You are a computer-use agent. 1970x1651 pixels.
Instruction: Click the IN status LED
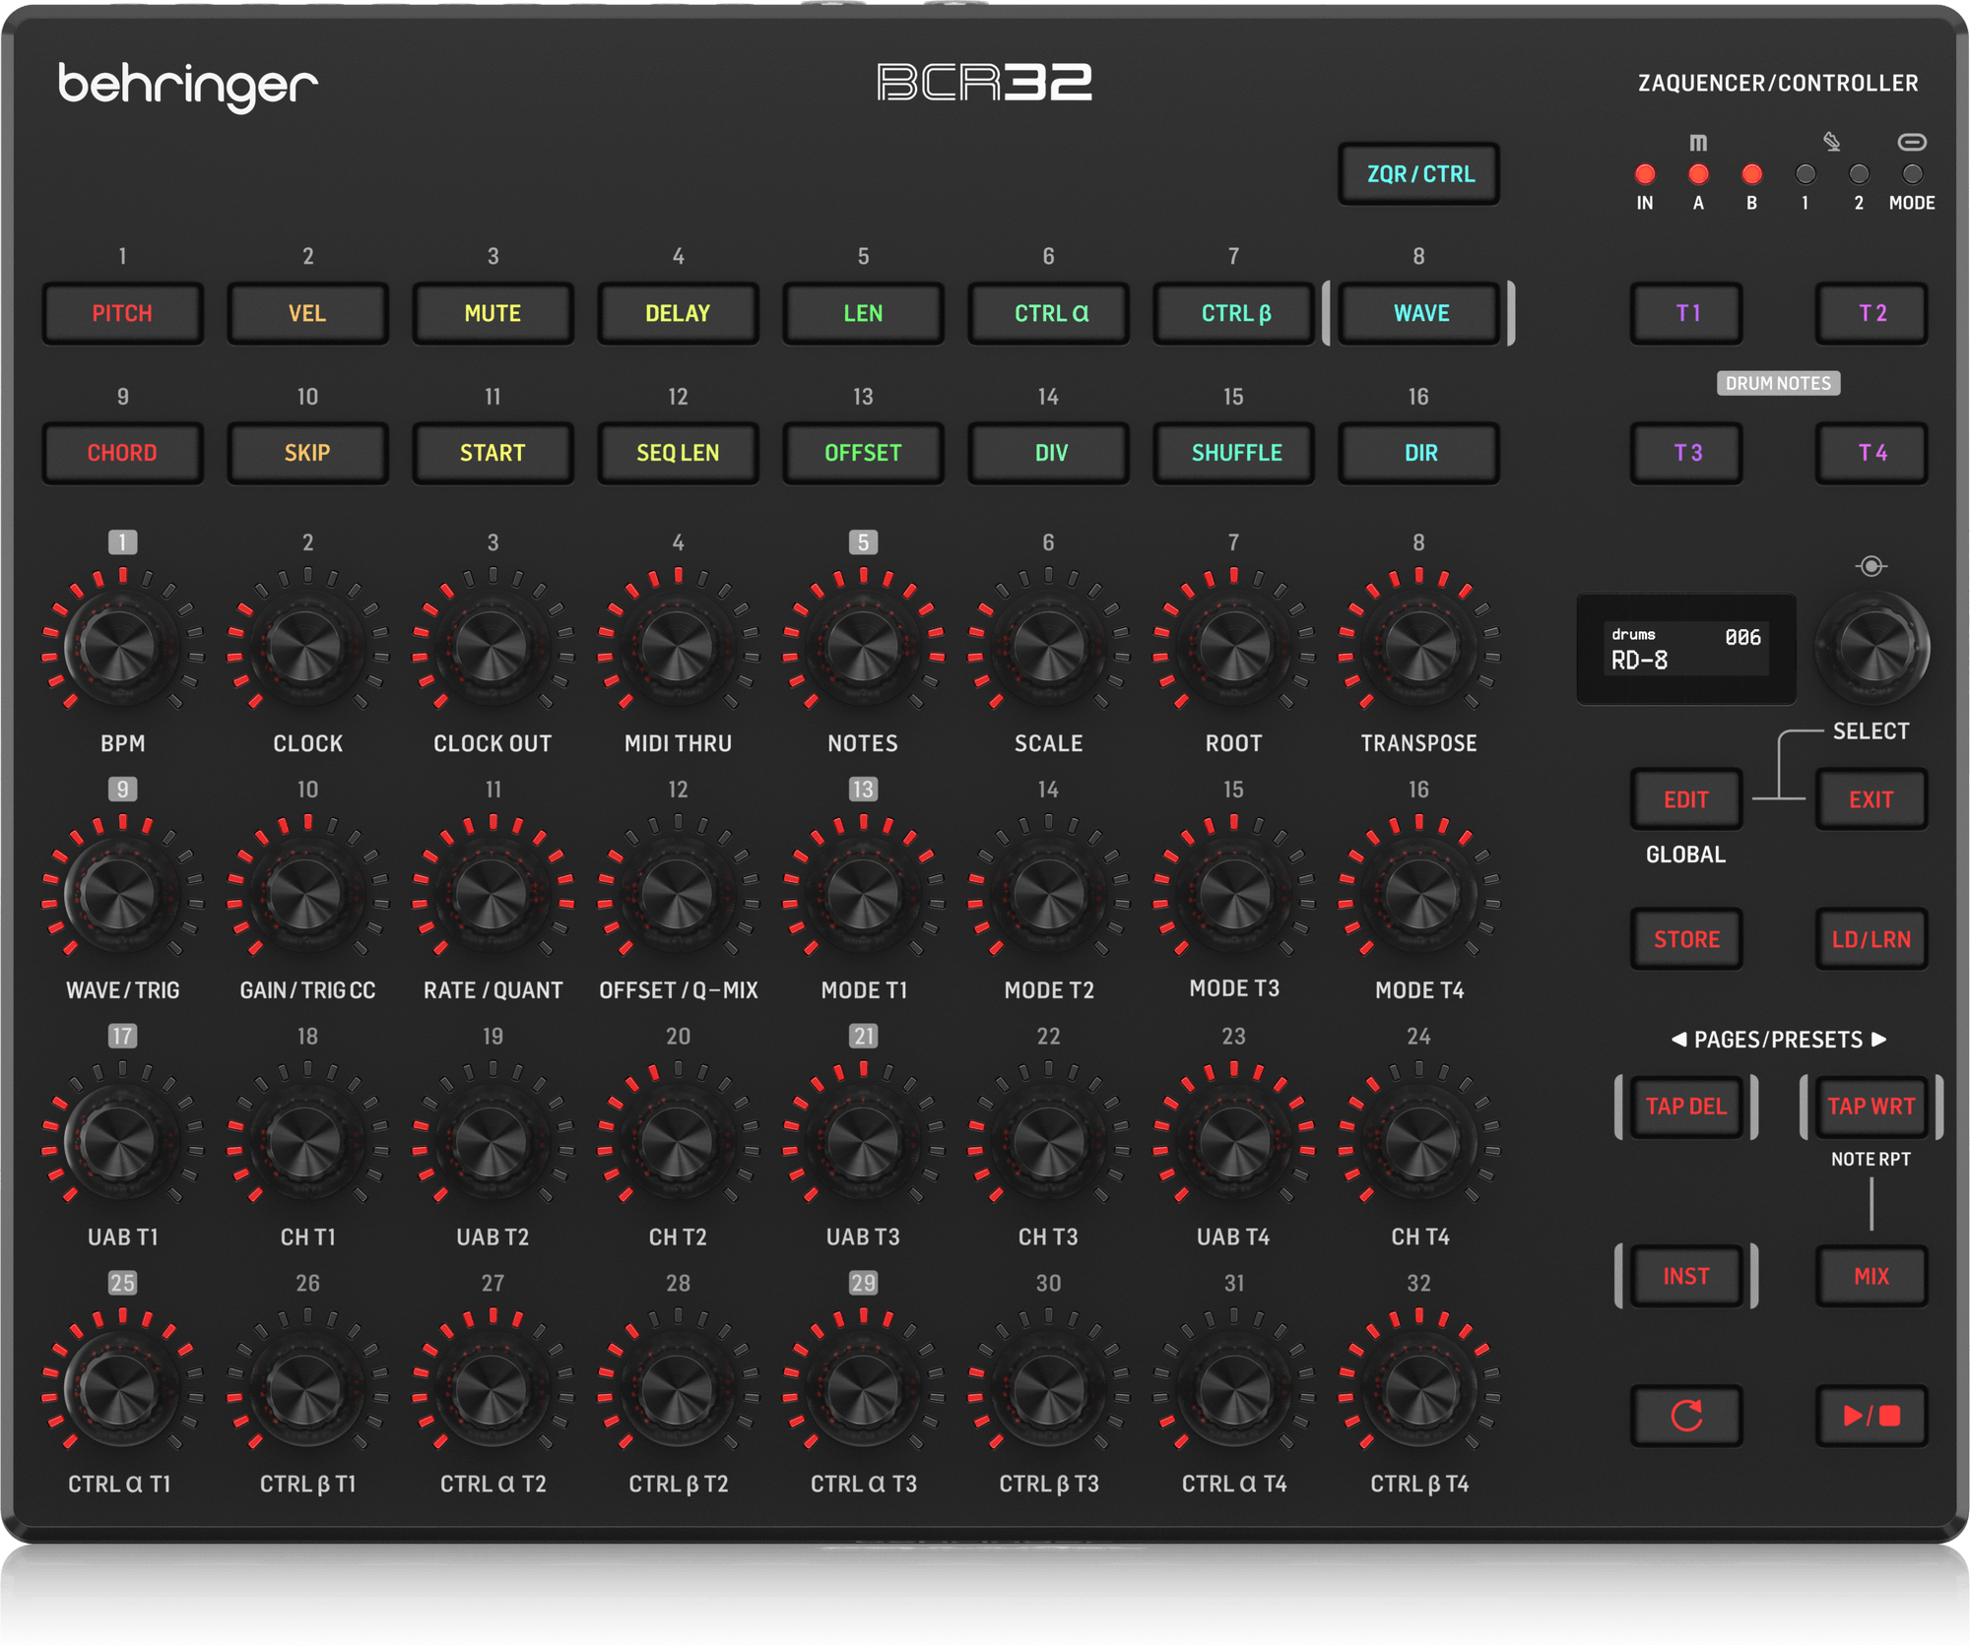pyautogui.click(x=1644, y=174)
